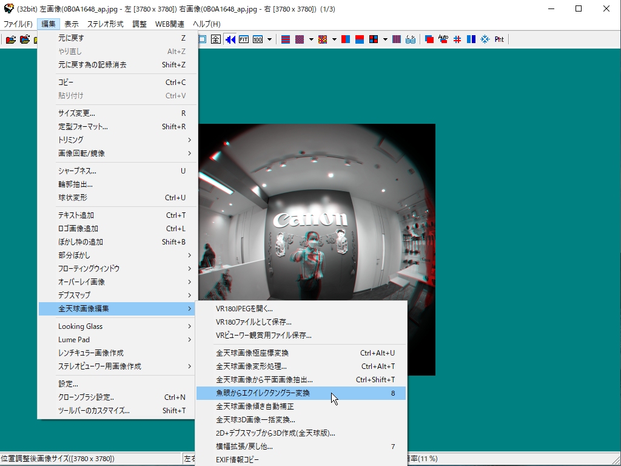Click the blue snowflake toolbar icon
The height and width of the screenshot is (466, 621).
[x=485, y=39]
